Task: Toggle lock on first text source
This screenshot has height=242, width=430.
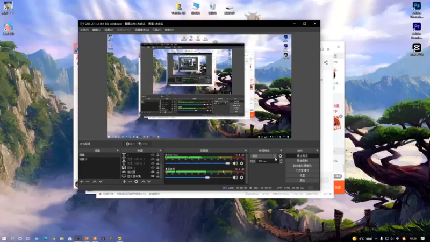Action: click(x=158, y=155)
